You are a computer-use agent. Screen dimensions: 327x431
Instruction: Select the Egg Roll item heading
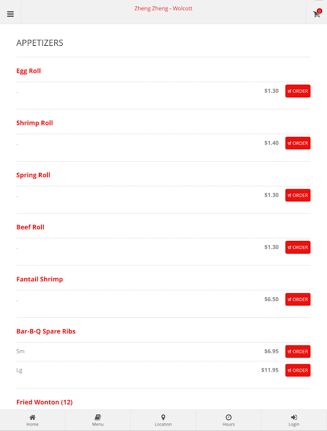coord(29,71)
